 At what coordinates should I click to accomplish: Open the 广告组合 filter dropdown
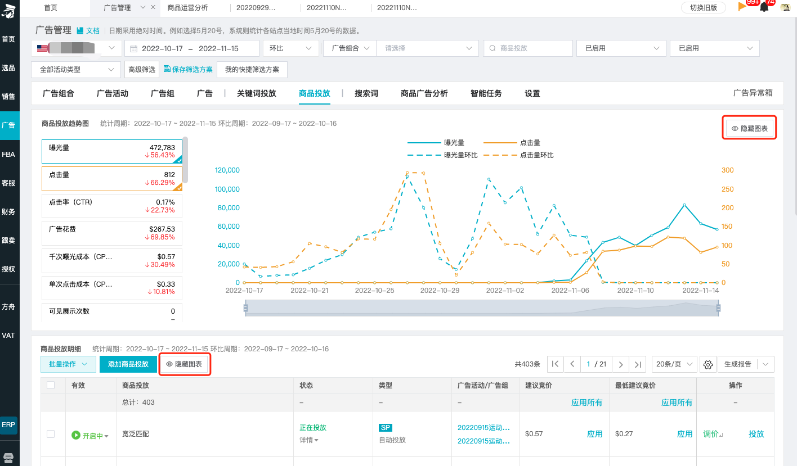pyautogui.click(x=350, y=48)
